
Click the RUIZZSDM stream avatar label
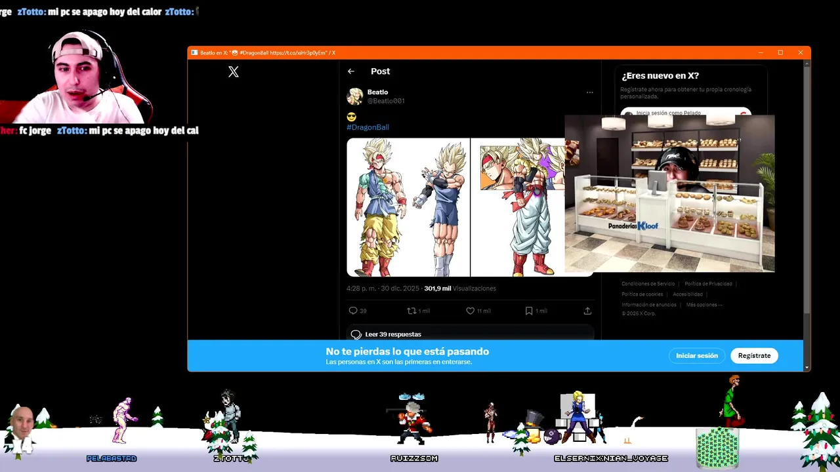[414, 458]
